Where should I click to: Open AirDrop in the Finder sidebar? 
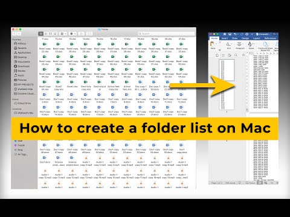pos(20,43)
